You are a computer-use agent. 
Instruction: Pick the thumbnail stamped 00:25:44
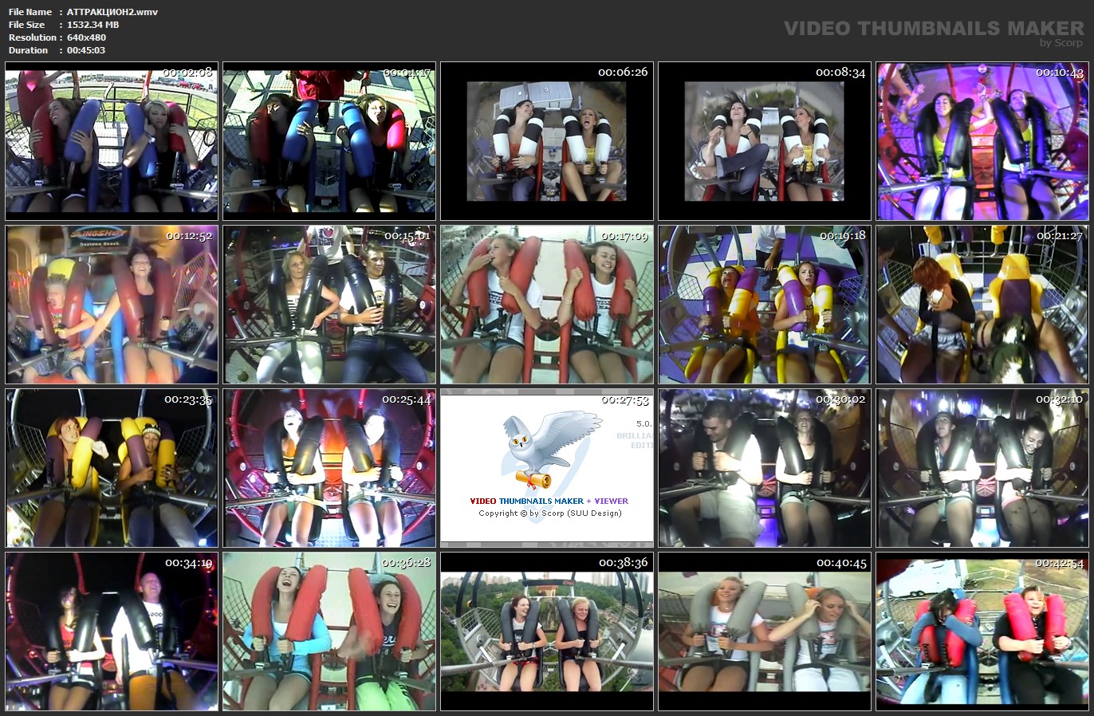[329, 468]
